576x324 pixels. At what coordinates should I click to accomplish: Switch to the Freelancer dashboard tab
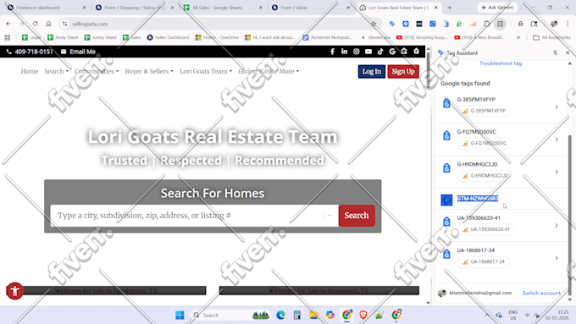click(46, 8)
